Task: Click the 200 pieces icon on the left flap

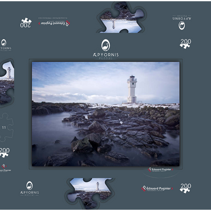Action: pyautogui.click(x=5, y=153)
